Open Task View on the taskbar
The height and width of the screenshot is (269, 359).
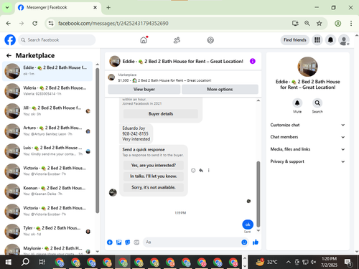(42, 263)
